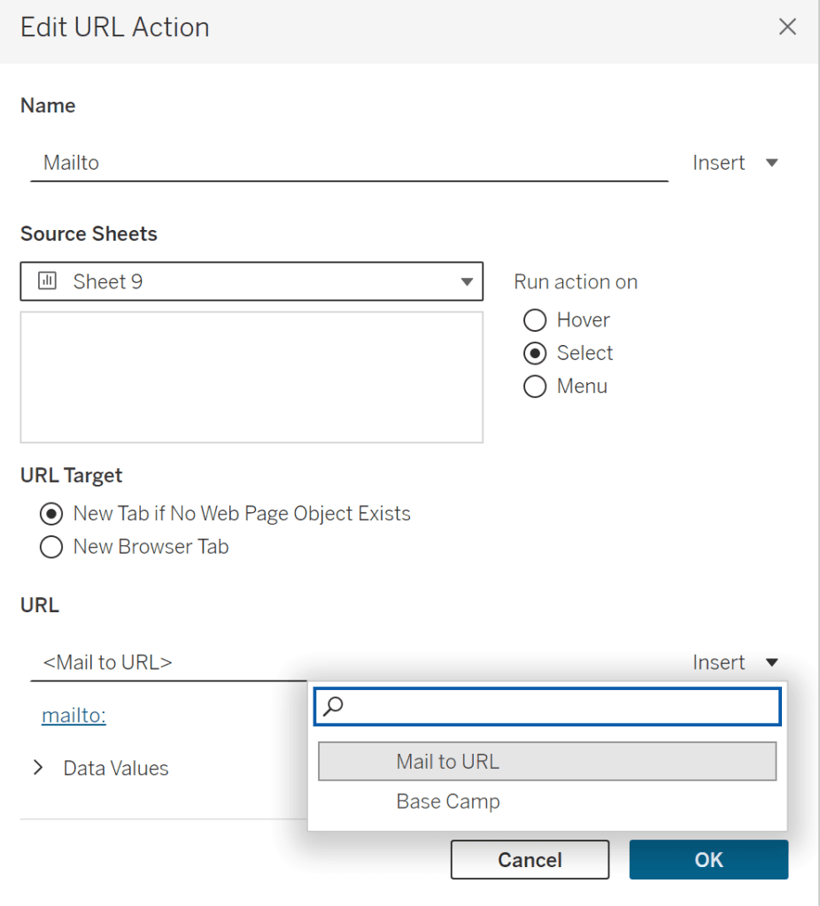The image size is (820, 906).
Task: Click the magnifying glass search icon
Action: point(334,706)
